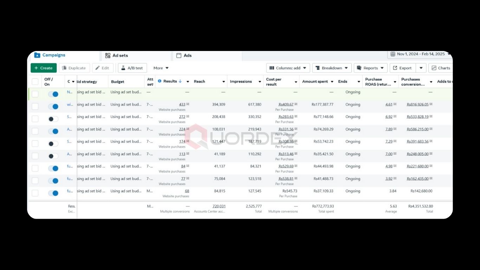Click the Results column info icon

tap(160, 81)
